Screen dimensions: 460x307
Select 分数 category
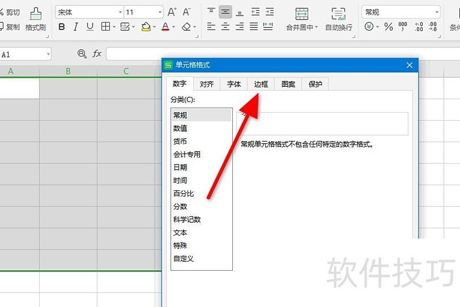202,206
